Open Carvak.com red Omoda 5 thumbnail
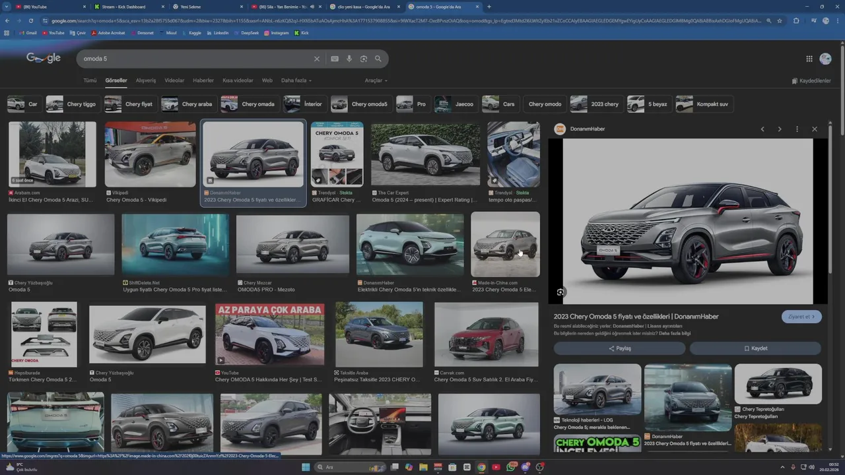 pos(487,334)
